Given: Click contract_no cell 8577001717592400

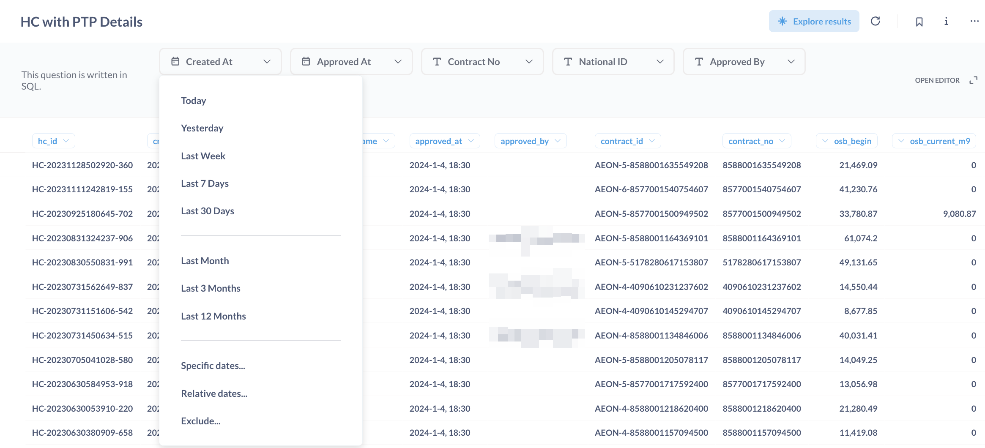Looking at the screenshot, I should pyautogui.click(x=762, y=384).
